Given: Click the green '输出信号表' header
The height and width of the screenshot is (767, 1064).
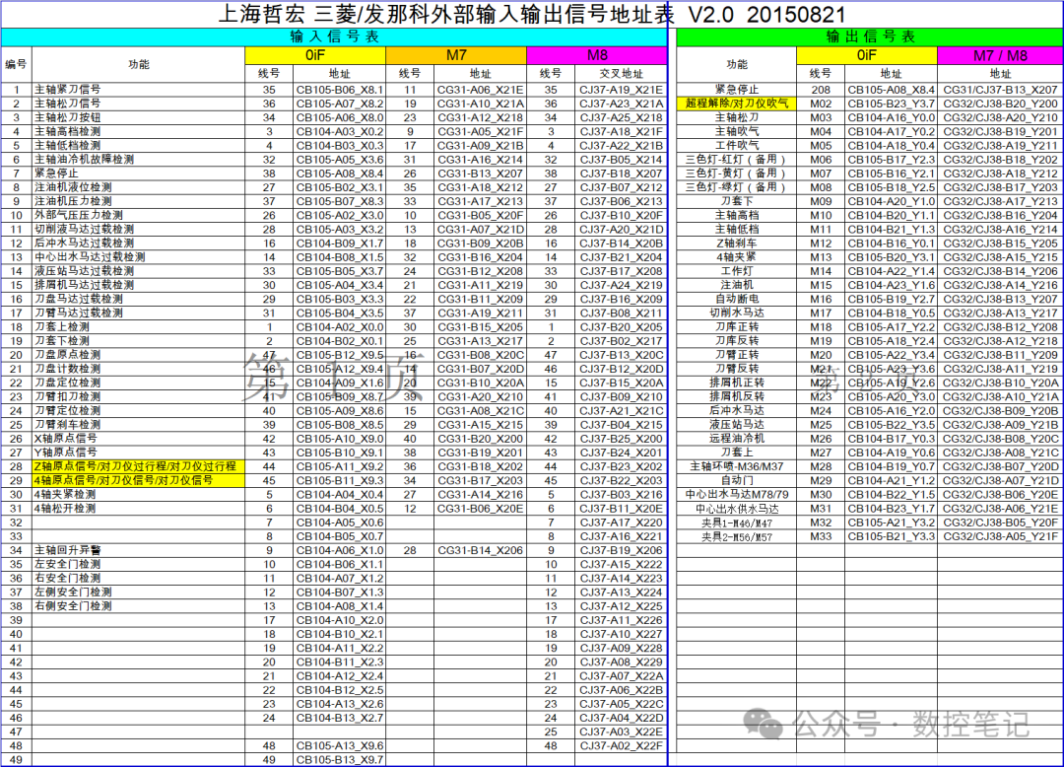Looking at the screenshot, I should click(x=870, y=36).
